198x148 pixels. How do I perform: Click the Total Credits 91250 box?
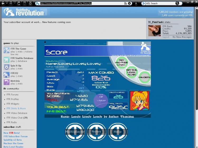coord(118,106)
